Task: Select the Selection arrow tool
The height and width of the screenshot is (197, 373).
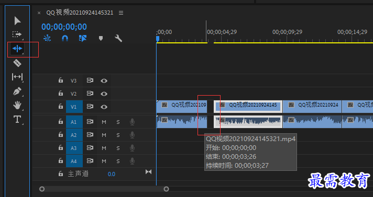Action: pyautogui.click(x=17, y=21)
